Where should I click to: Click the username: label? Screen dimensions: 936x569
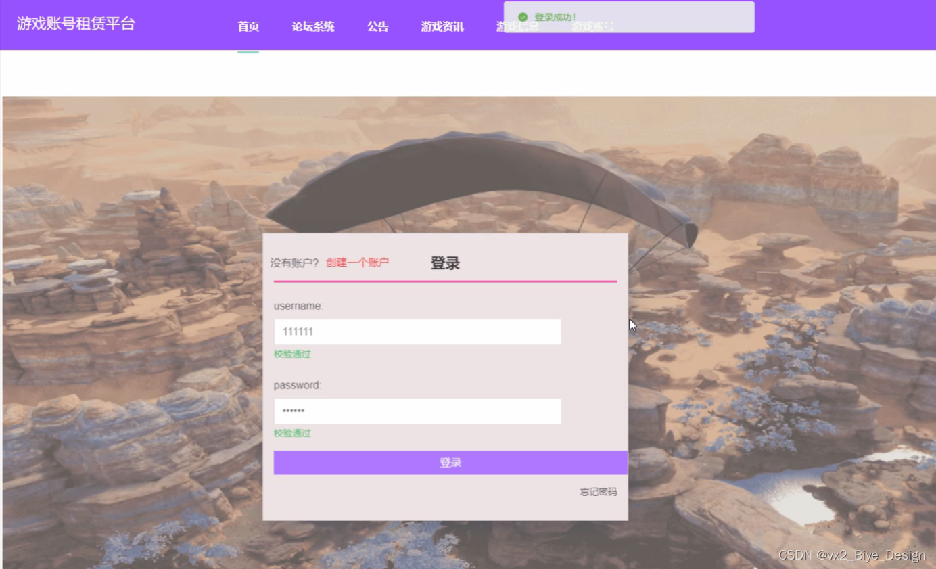(298, 306)
